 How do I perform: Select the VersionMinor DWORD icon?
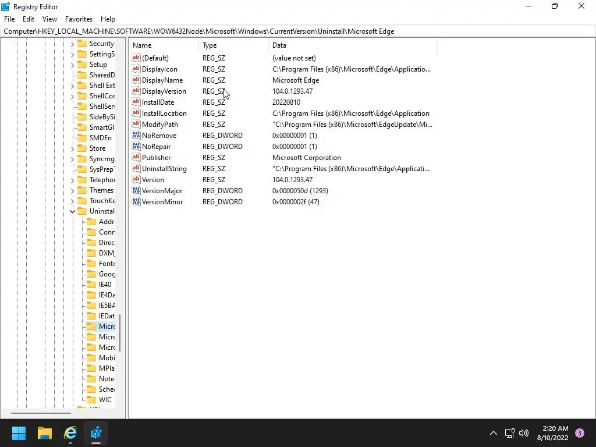[x=136, y=201]
